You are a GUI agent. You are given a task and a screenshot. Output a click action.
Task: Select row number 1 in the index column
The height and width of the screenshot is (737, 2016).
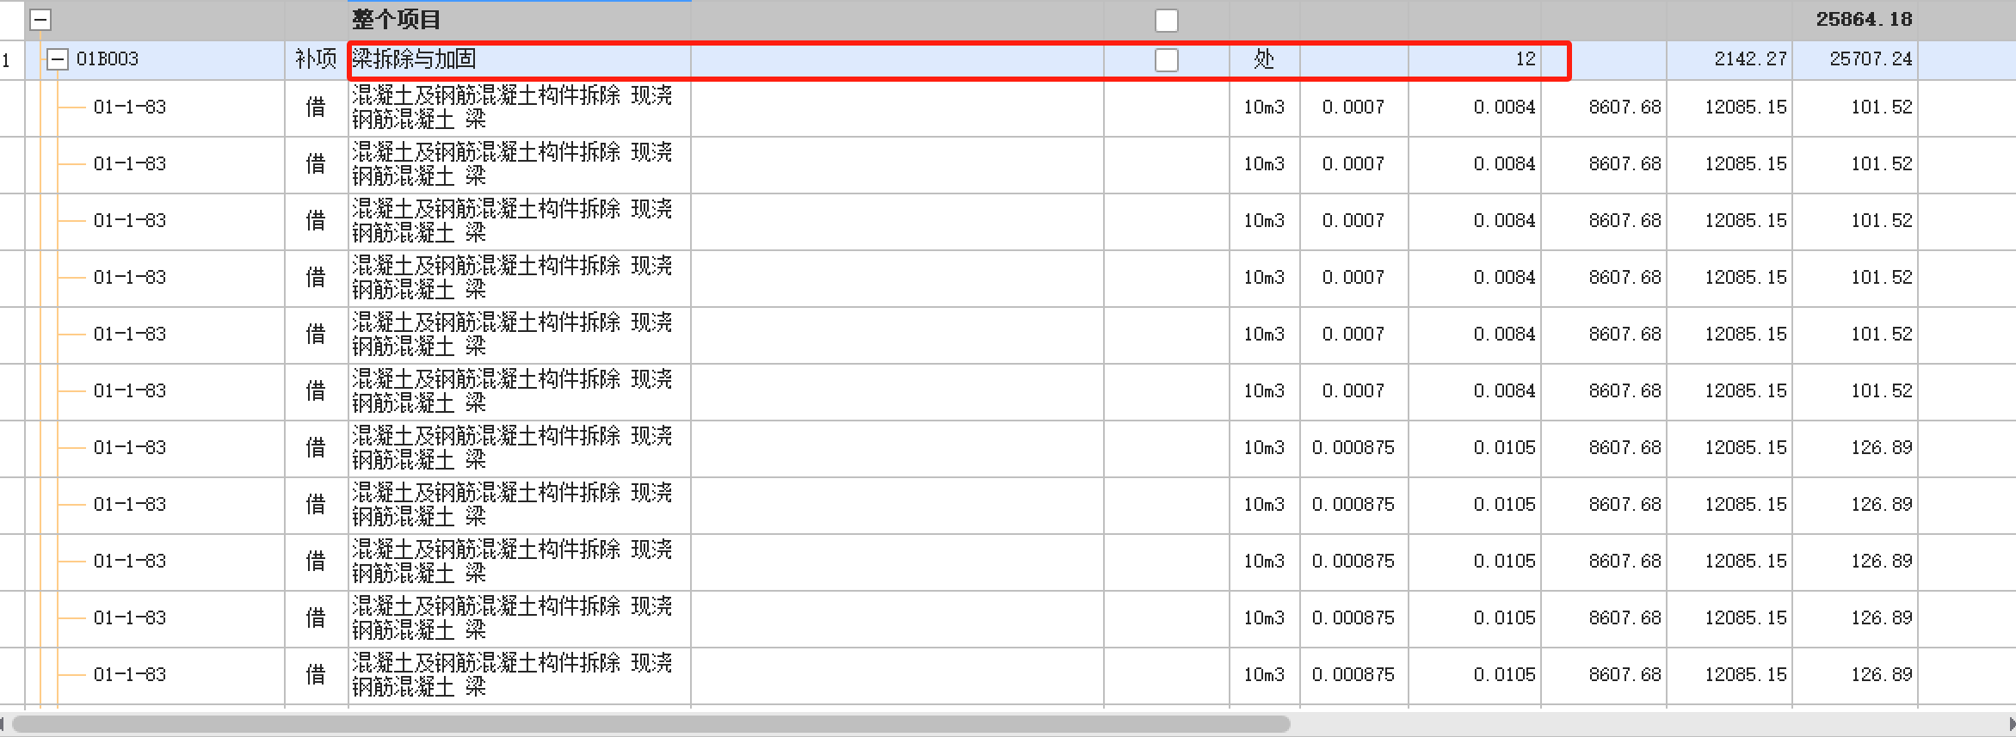(7, 60)
